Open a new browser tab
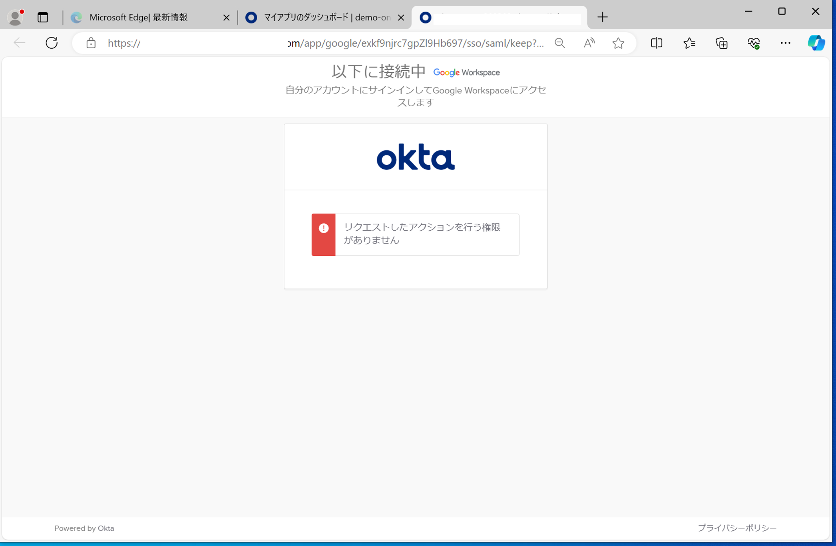836x546 pixels. 602,17
